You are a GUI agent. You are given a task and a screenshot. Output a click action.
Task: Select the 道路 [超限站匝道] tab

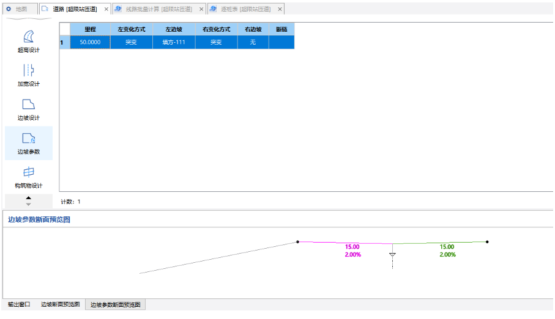coord(75,9)
